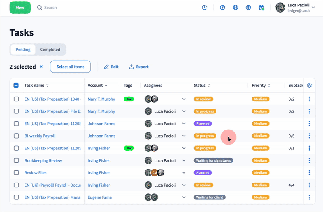
Task: Click the gift box icon
Action: (261, 8)
